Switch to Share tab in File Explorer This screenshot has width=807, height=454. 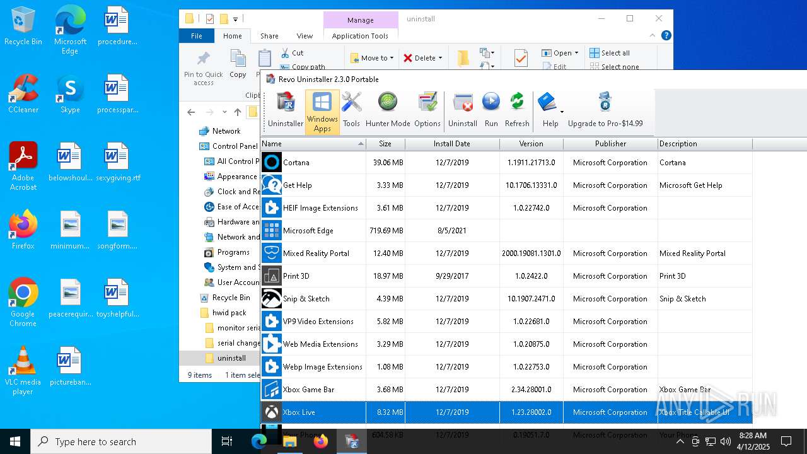point(269,36)
